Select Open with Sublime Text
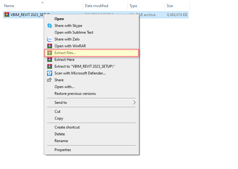 click(74, 32)
